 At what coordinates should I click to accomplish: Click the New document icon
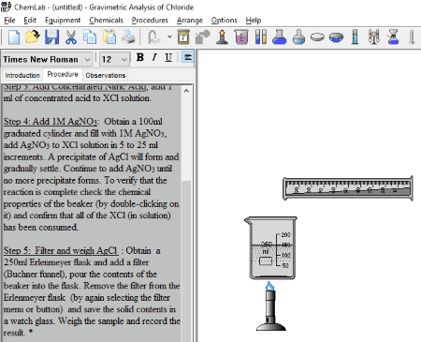(14, 37)
